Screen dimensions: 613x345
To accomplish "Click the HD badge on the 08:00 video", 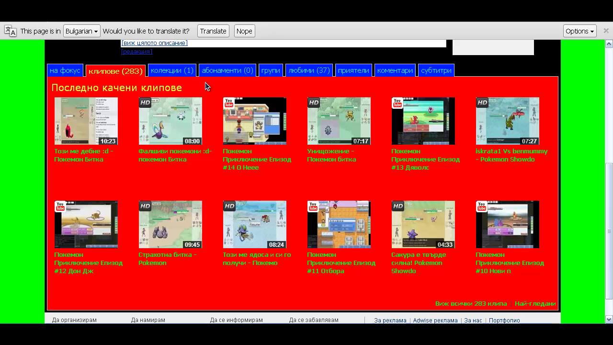I will [x=145, y=103].
